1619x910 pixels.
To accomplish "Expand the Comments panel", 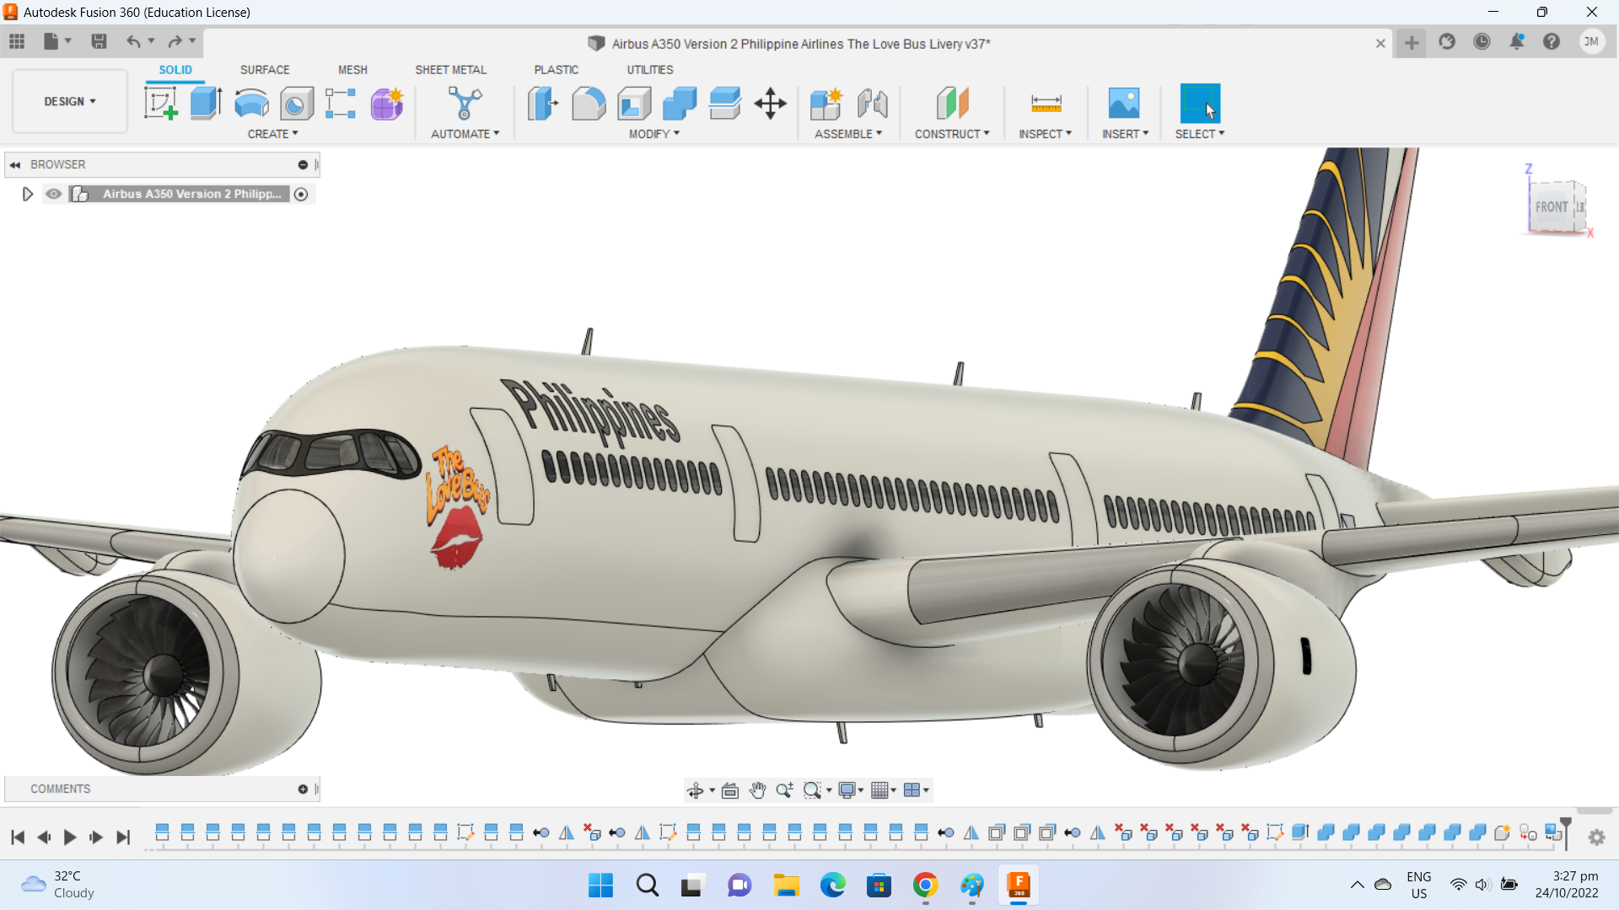I will tap(303, 790).
